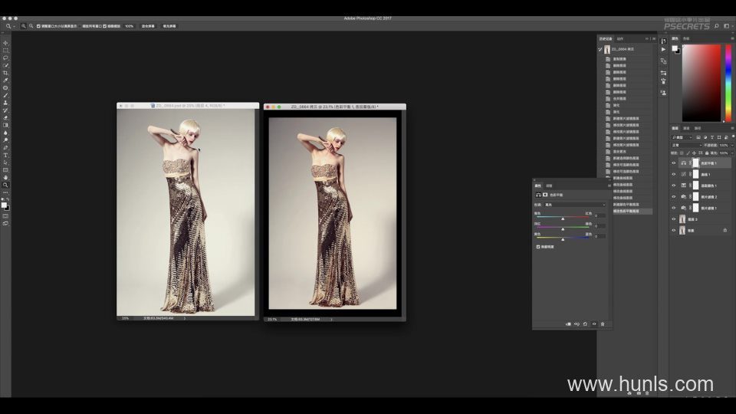
Task: Select the Eyedropper tool
Action: coord(5,80)
